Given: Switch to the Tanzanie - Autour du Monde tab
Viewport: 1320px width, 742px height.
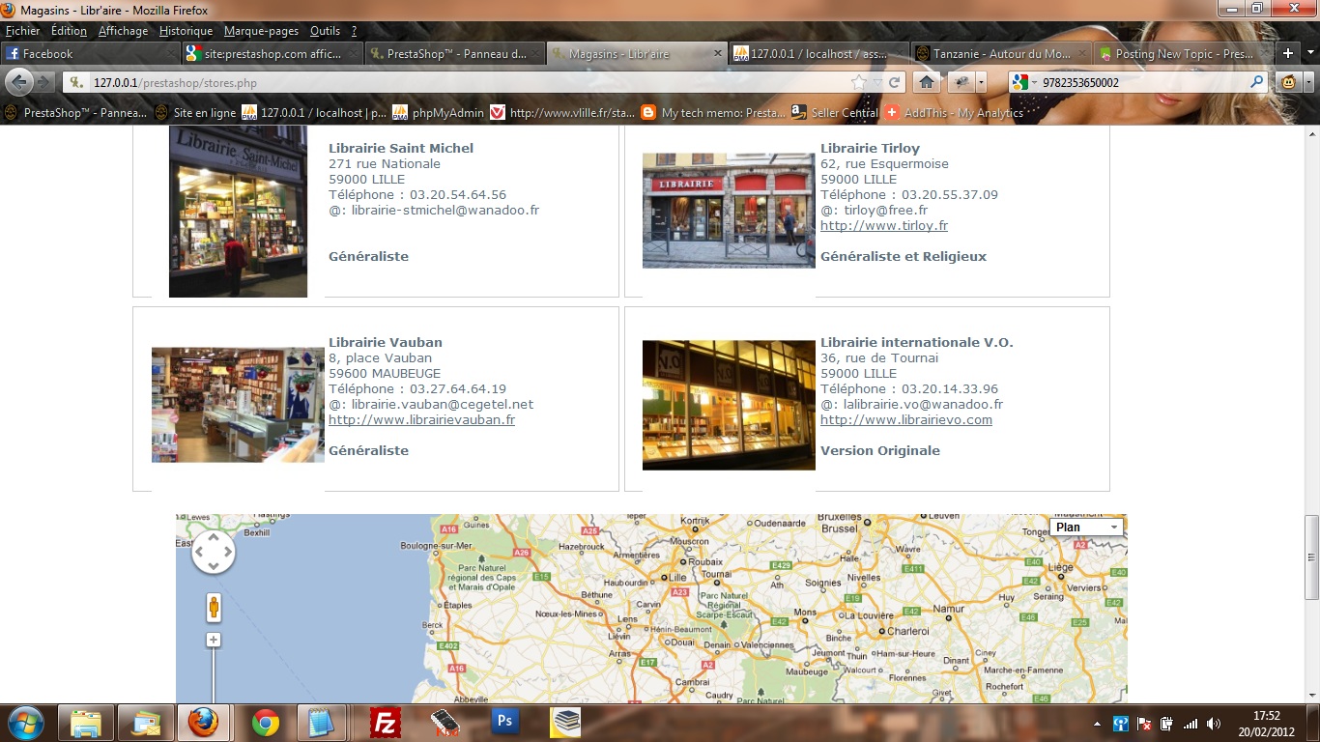Looking at the screenshot, I should pos(1001,54).
